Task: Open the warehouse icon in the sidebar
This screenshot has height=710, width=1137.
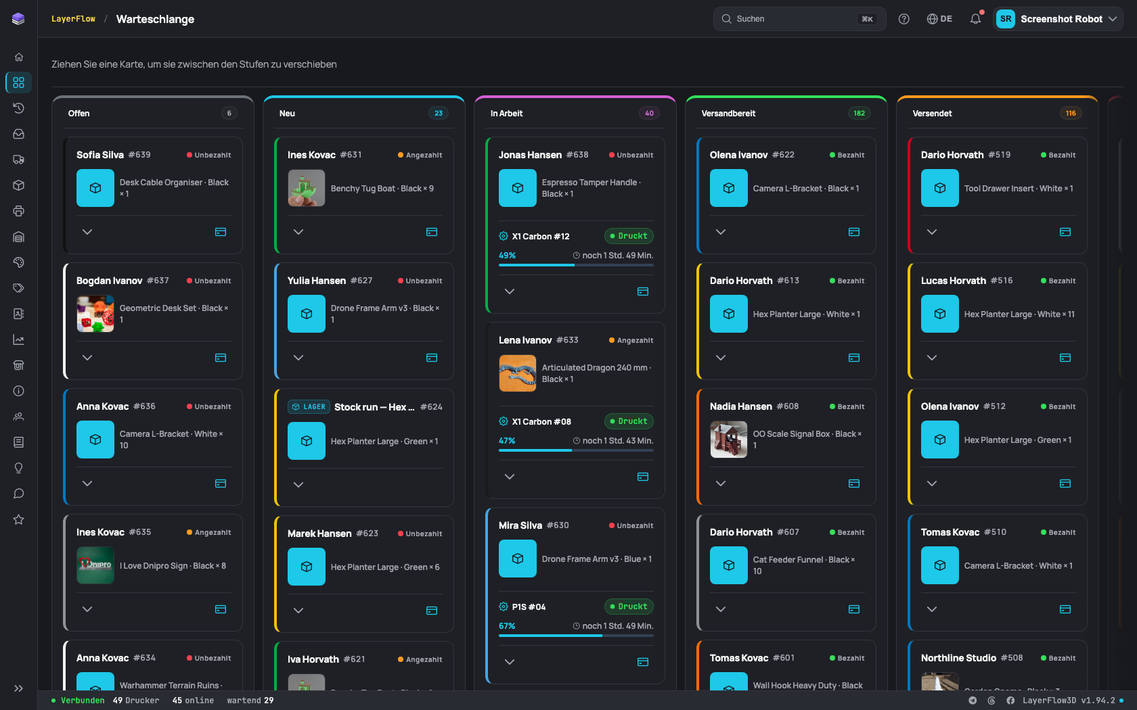Action: coord(19,237)
